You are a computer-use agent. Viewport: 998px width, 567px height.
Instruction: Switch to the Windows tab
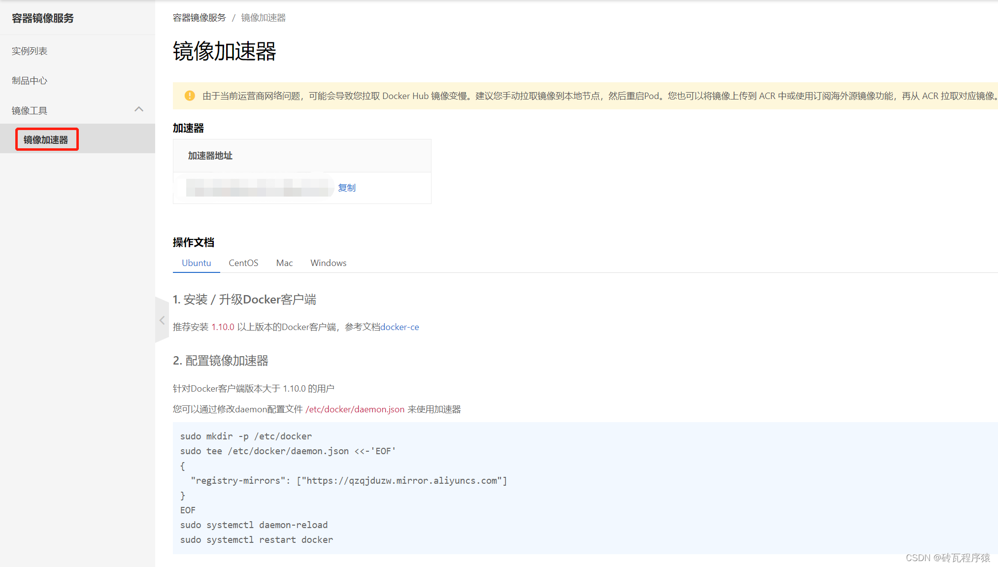click(328, 263)
